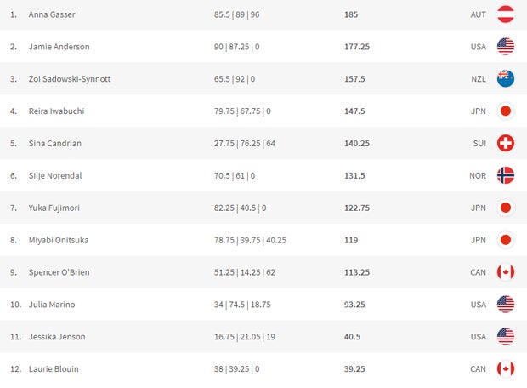Click the New Zealand flag icon
Viewport: 527px width, 388px height.
(506, 79)
